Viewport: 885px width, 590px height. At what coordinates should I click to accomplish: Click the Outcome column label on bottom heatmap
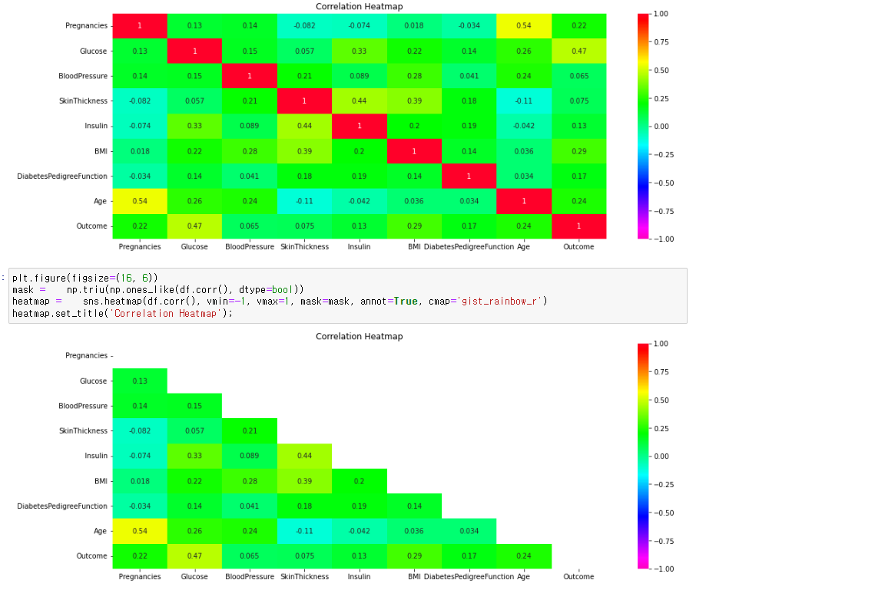pos(578,576)
